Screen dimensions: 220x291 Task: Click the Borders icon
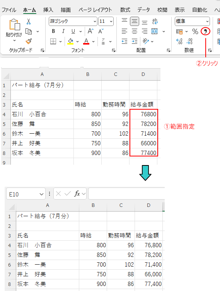53,41
